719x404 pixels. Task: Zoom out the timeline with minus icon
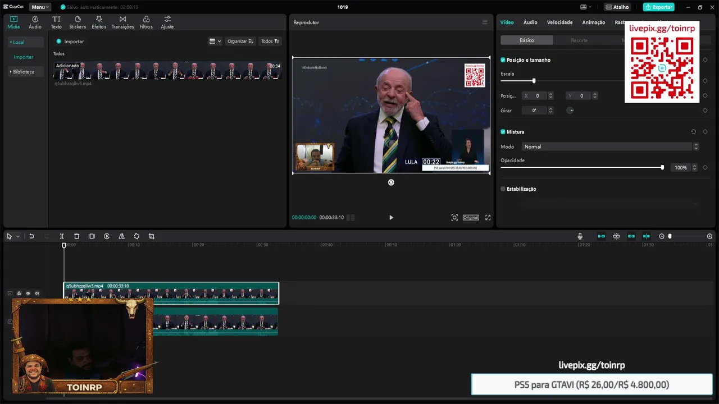[662, 236]
